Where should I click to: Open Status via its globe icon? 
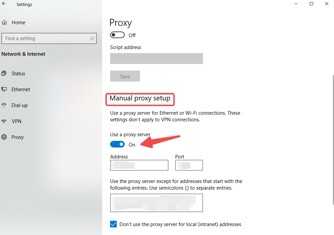click(4, 74)
